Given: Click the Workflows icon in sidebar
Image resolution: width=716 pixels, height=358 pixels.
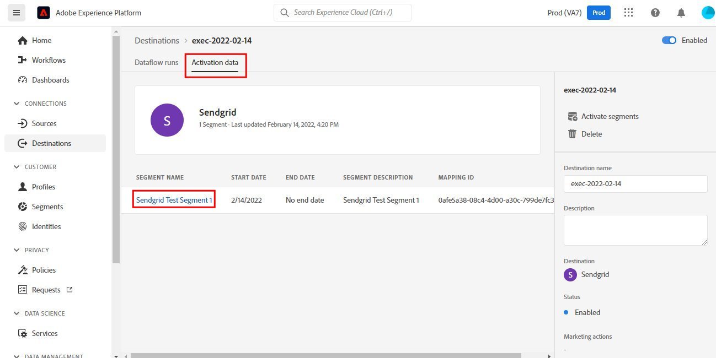Looking at the screenshot, I should pos(23,60).
